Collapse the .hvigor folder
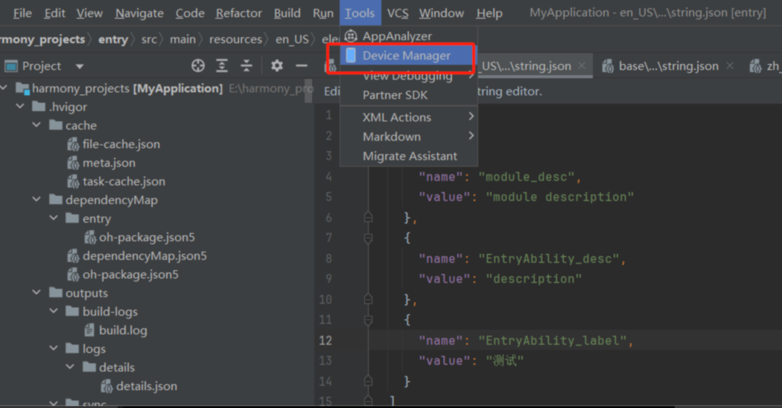The height and width of the screenshot is (408, 782). click(x=20, y=106)
